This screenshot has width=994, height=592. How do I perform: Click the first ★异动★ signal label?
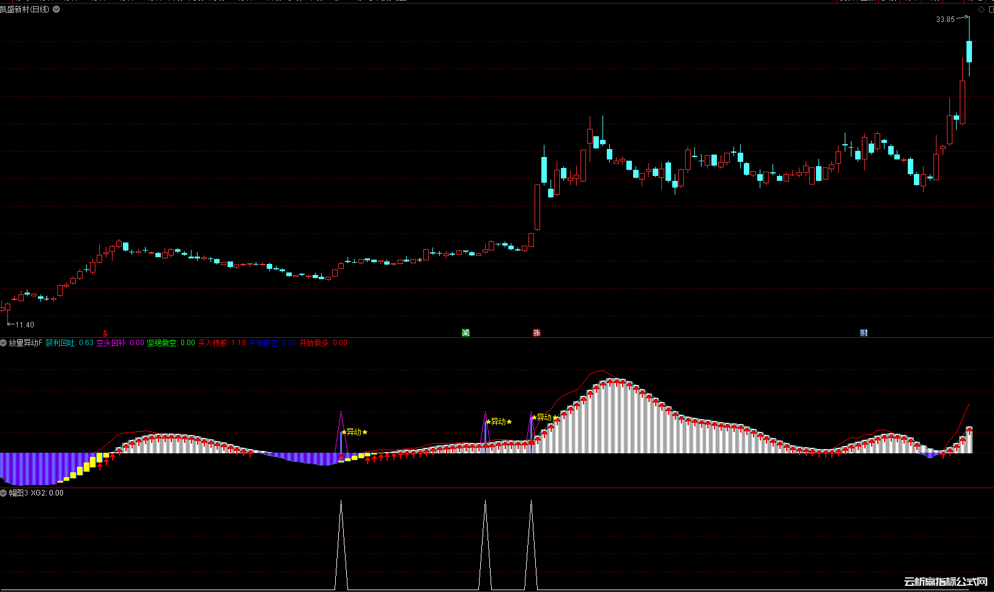(x=354, y=432)
